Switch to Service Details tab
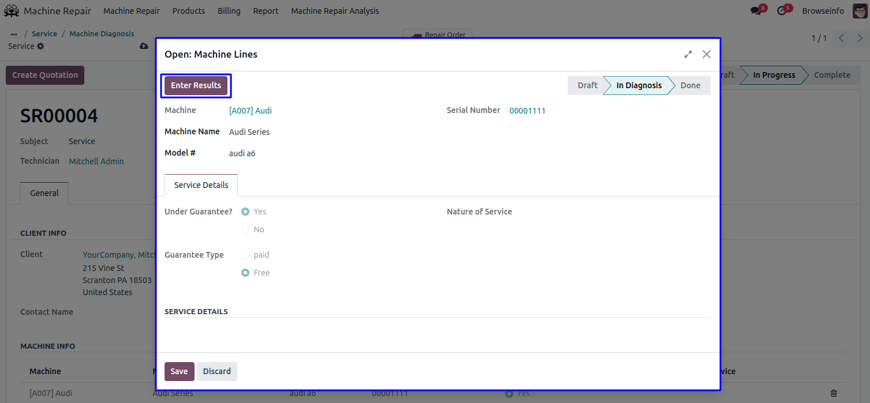Screen dimensions: 870x403 [x=201, y=185]
